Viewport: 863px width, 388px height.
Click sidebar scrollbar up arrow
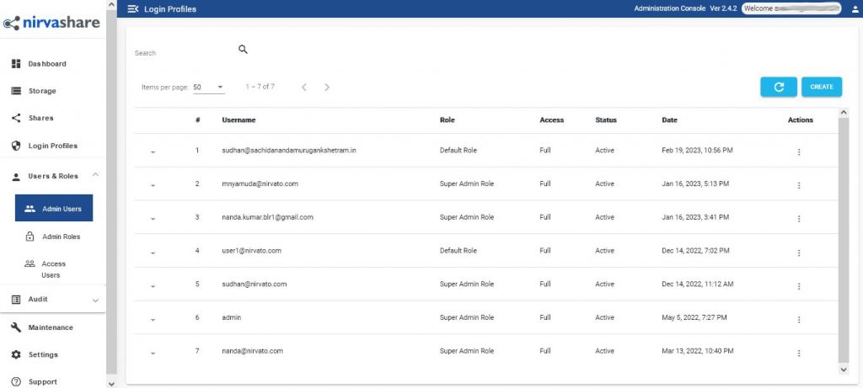click(112, 4)
